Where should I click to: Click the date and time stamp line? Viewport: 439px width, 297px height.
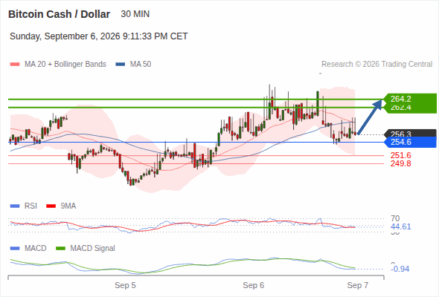tap(98, 36)
